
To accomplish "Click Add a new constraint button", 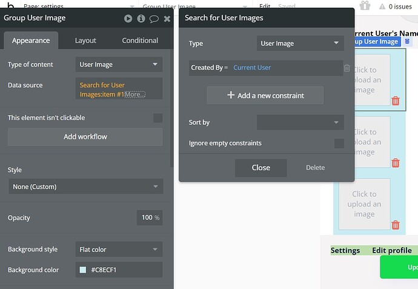I will [265, 95].
